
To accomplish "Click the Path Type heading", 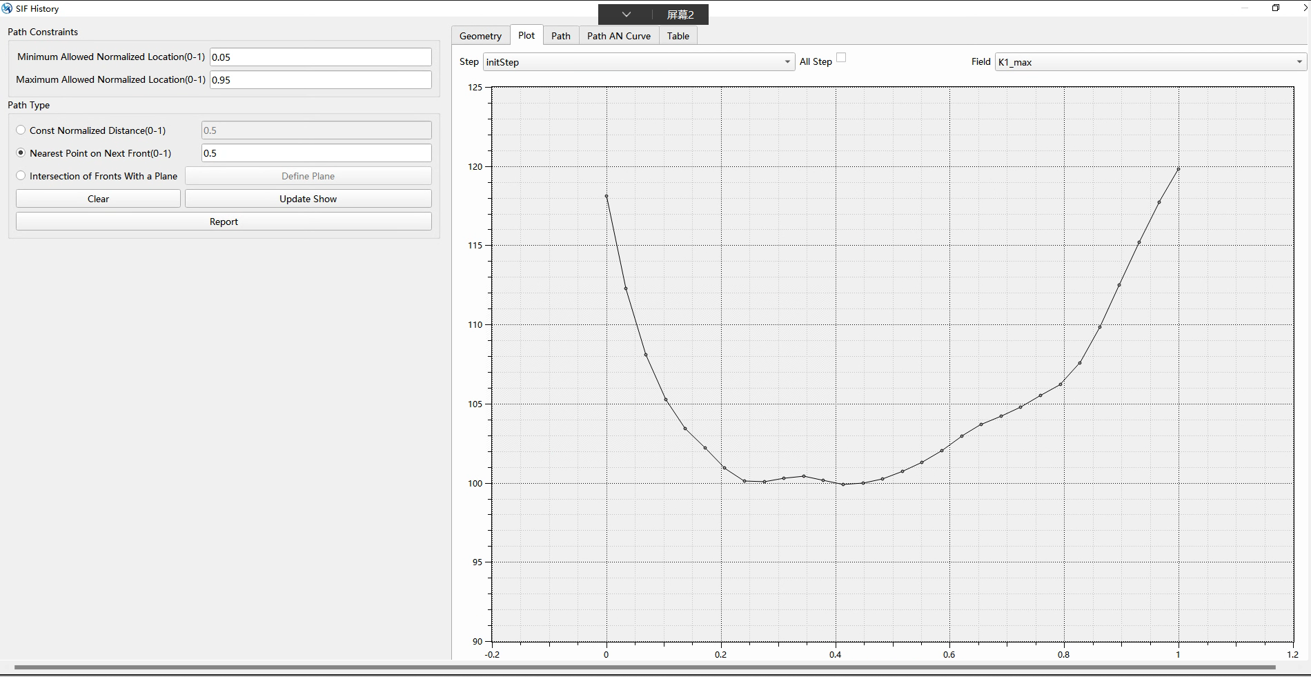I will [x=29, y=105].
